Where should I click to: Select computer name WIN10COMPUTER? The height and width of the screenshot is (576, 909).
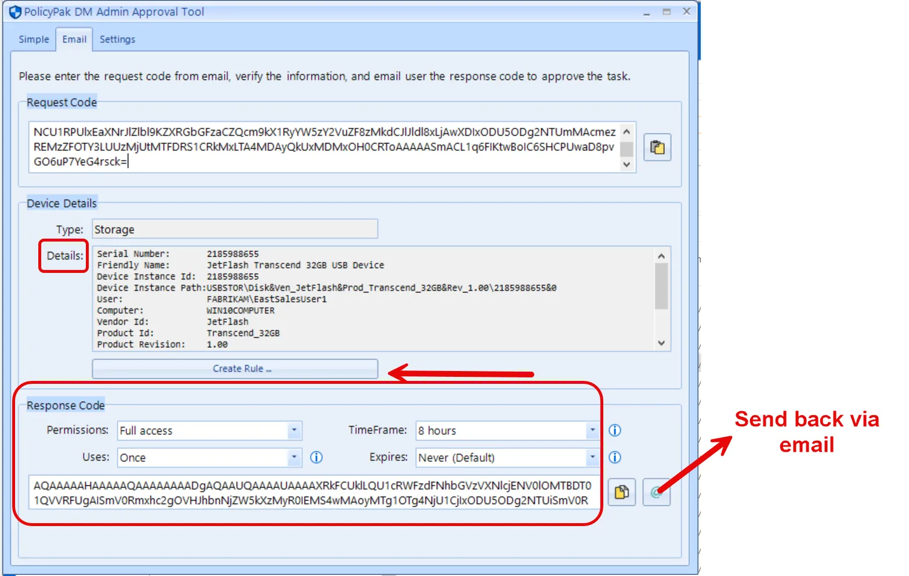click(241, 311)
